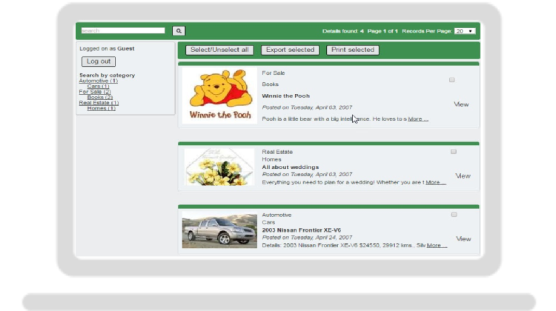Click More link on Winnie the Pooh description
This screenshot has height=311, width=556.
418,119
